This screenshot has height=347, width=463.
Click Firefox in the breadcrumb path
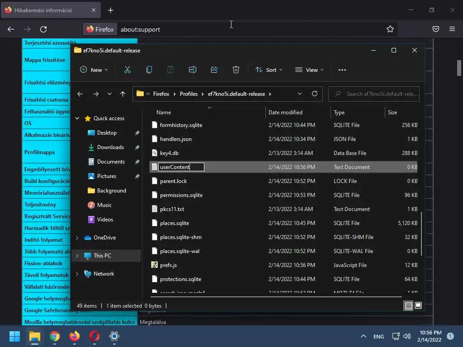point(161,94)
